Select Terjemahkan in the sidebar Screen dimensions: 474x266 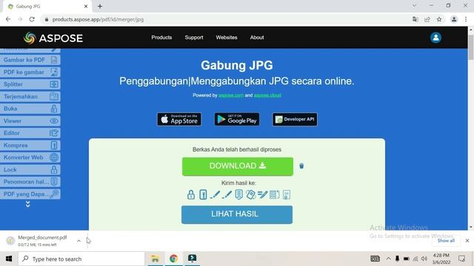30,97
